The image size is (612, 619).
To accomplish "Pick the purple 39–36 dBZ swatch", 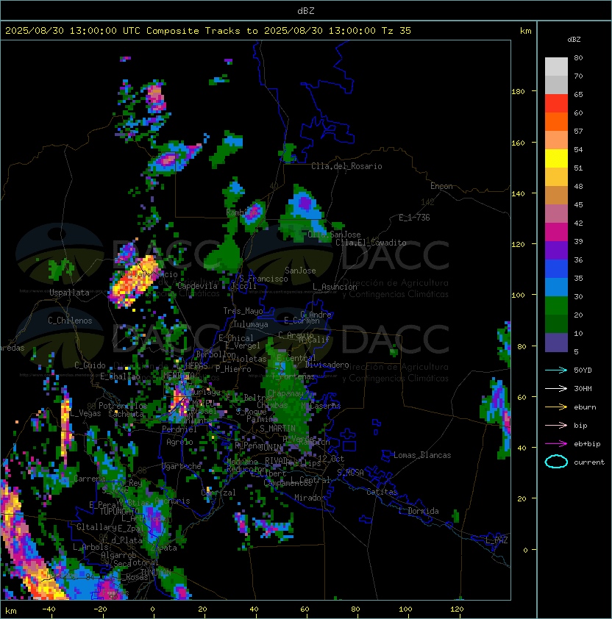I will pyautogui.click(x=556, y=250).
